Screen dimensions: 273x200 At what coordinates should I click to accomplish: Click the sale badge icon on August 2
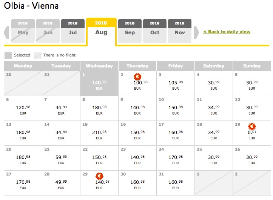[x=137, y=76]
